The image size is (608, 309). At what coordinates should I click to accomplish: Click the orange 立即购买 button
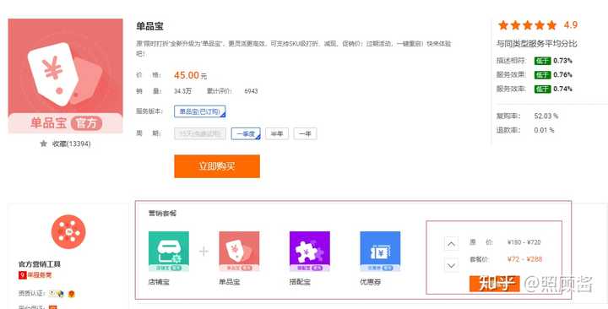pos(217,166)
